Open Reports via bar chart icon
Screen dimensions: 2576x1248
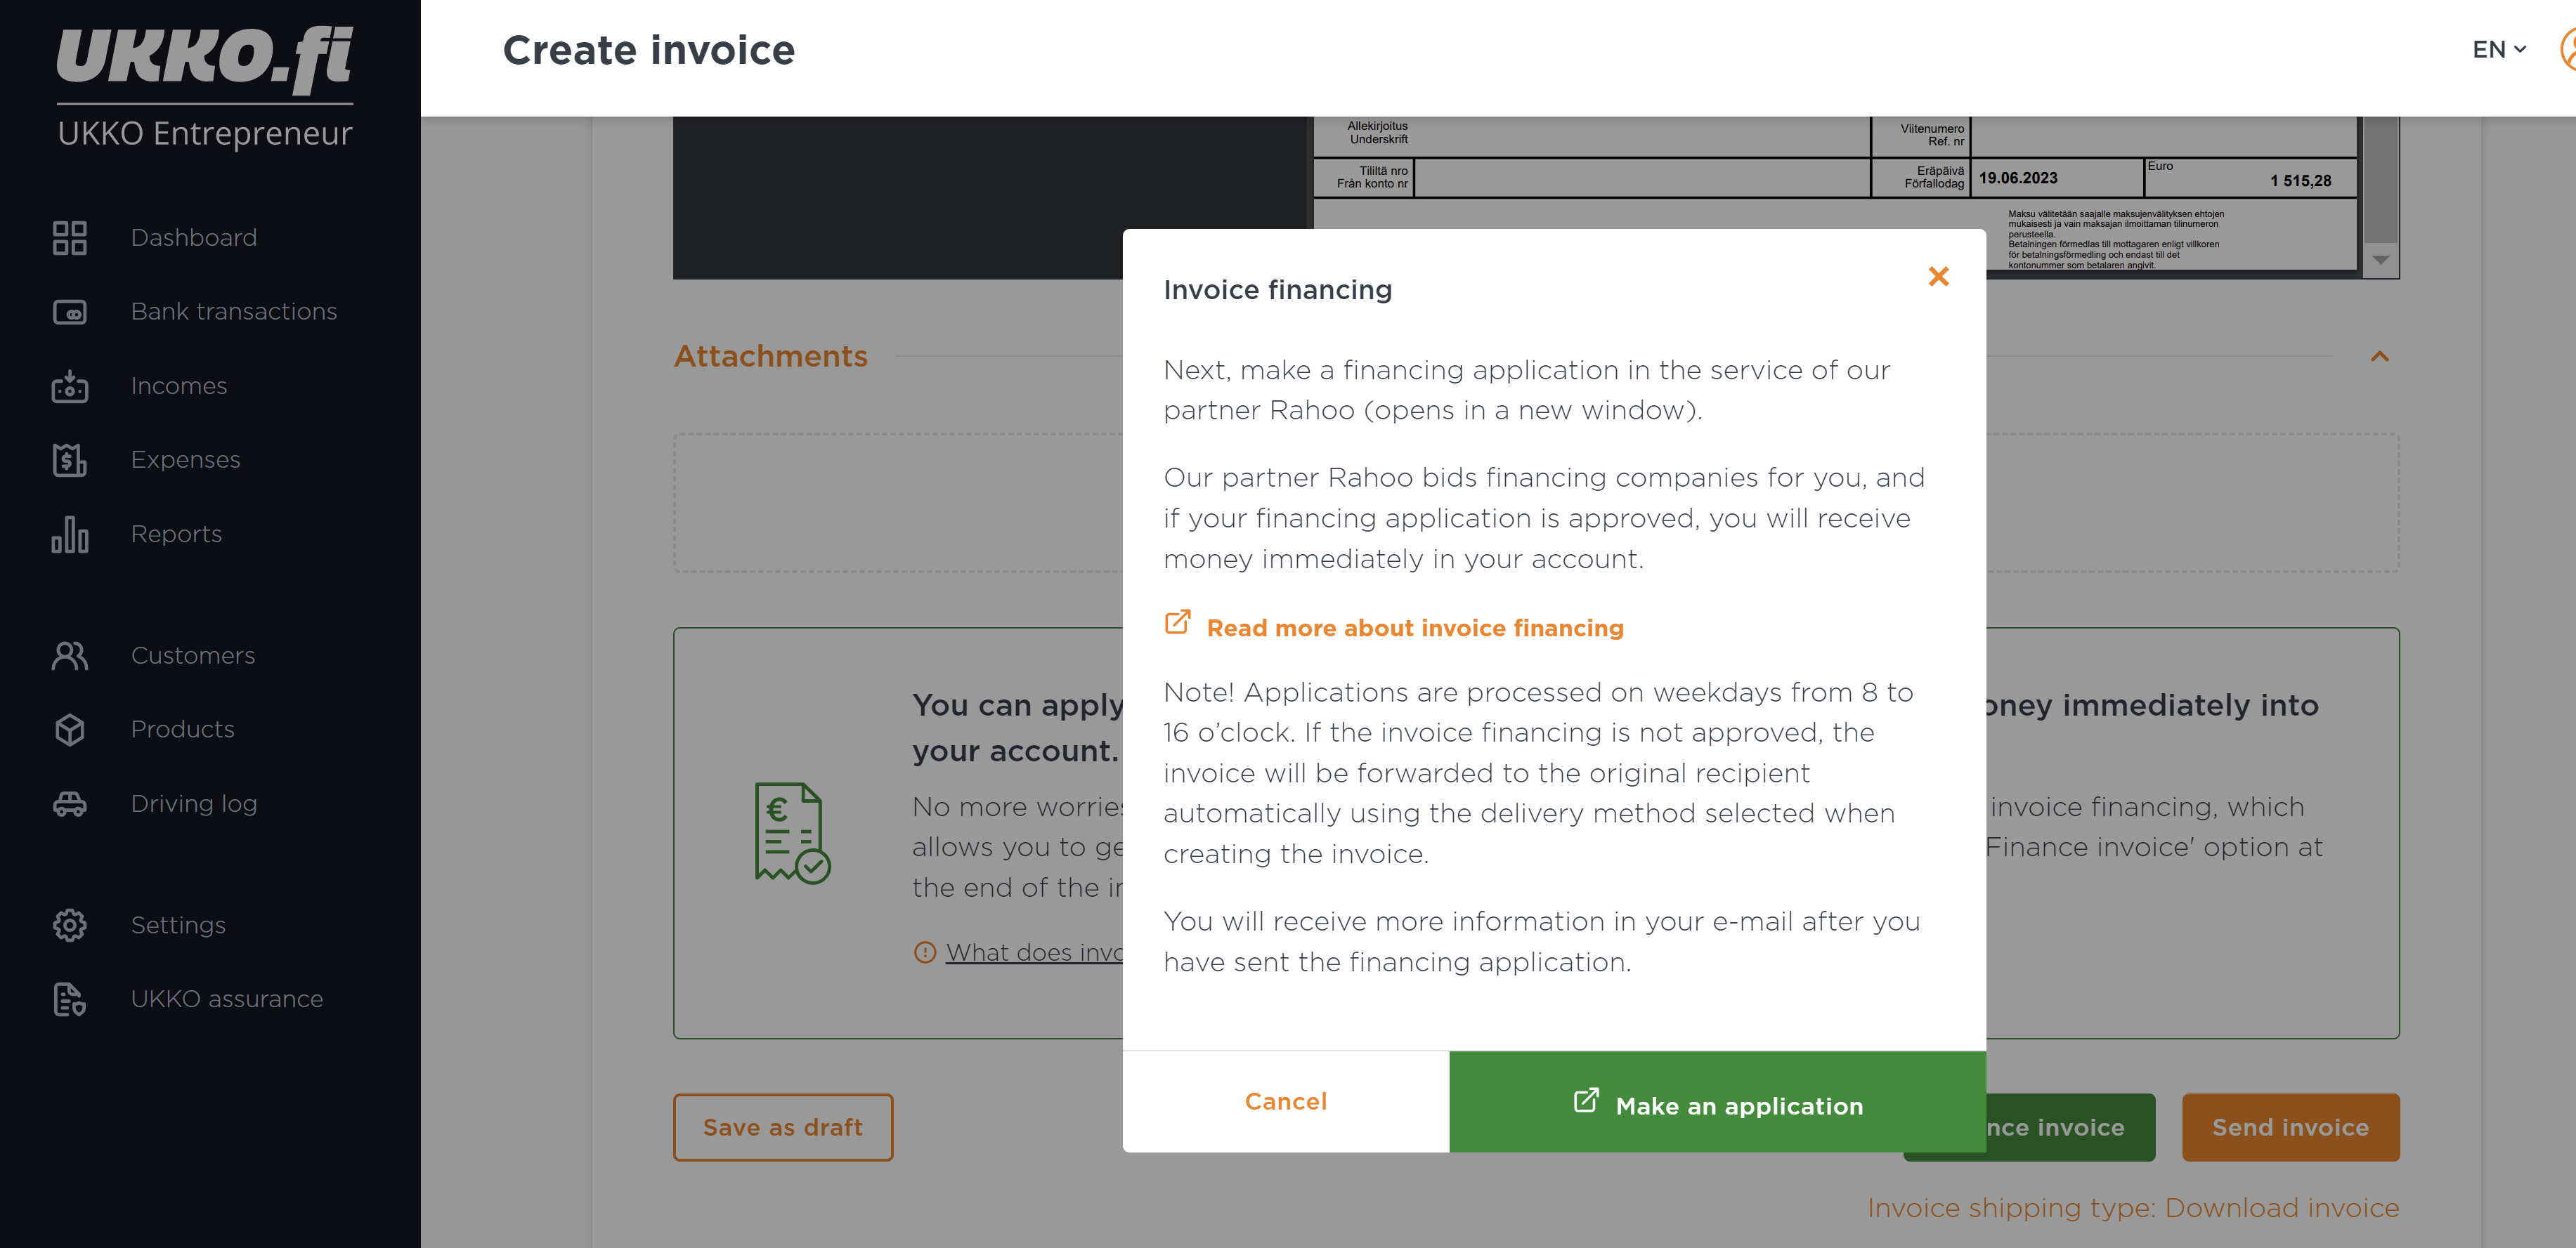pos(69,534)
